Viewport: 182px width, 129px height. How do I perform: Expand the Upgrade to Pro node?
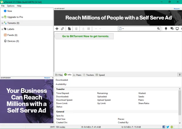[2, 17]
